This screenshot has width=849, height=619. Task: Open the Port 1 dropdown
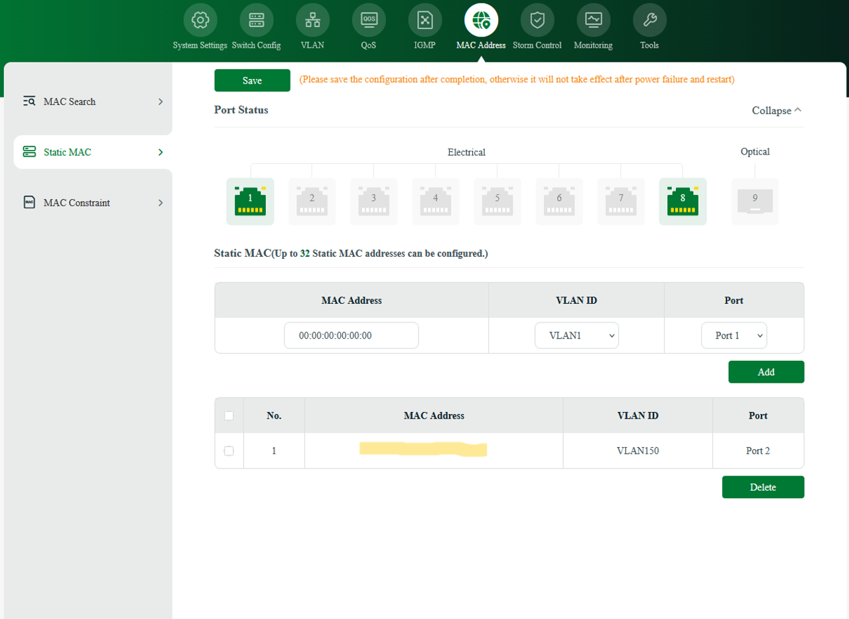tap(734, 336)
